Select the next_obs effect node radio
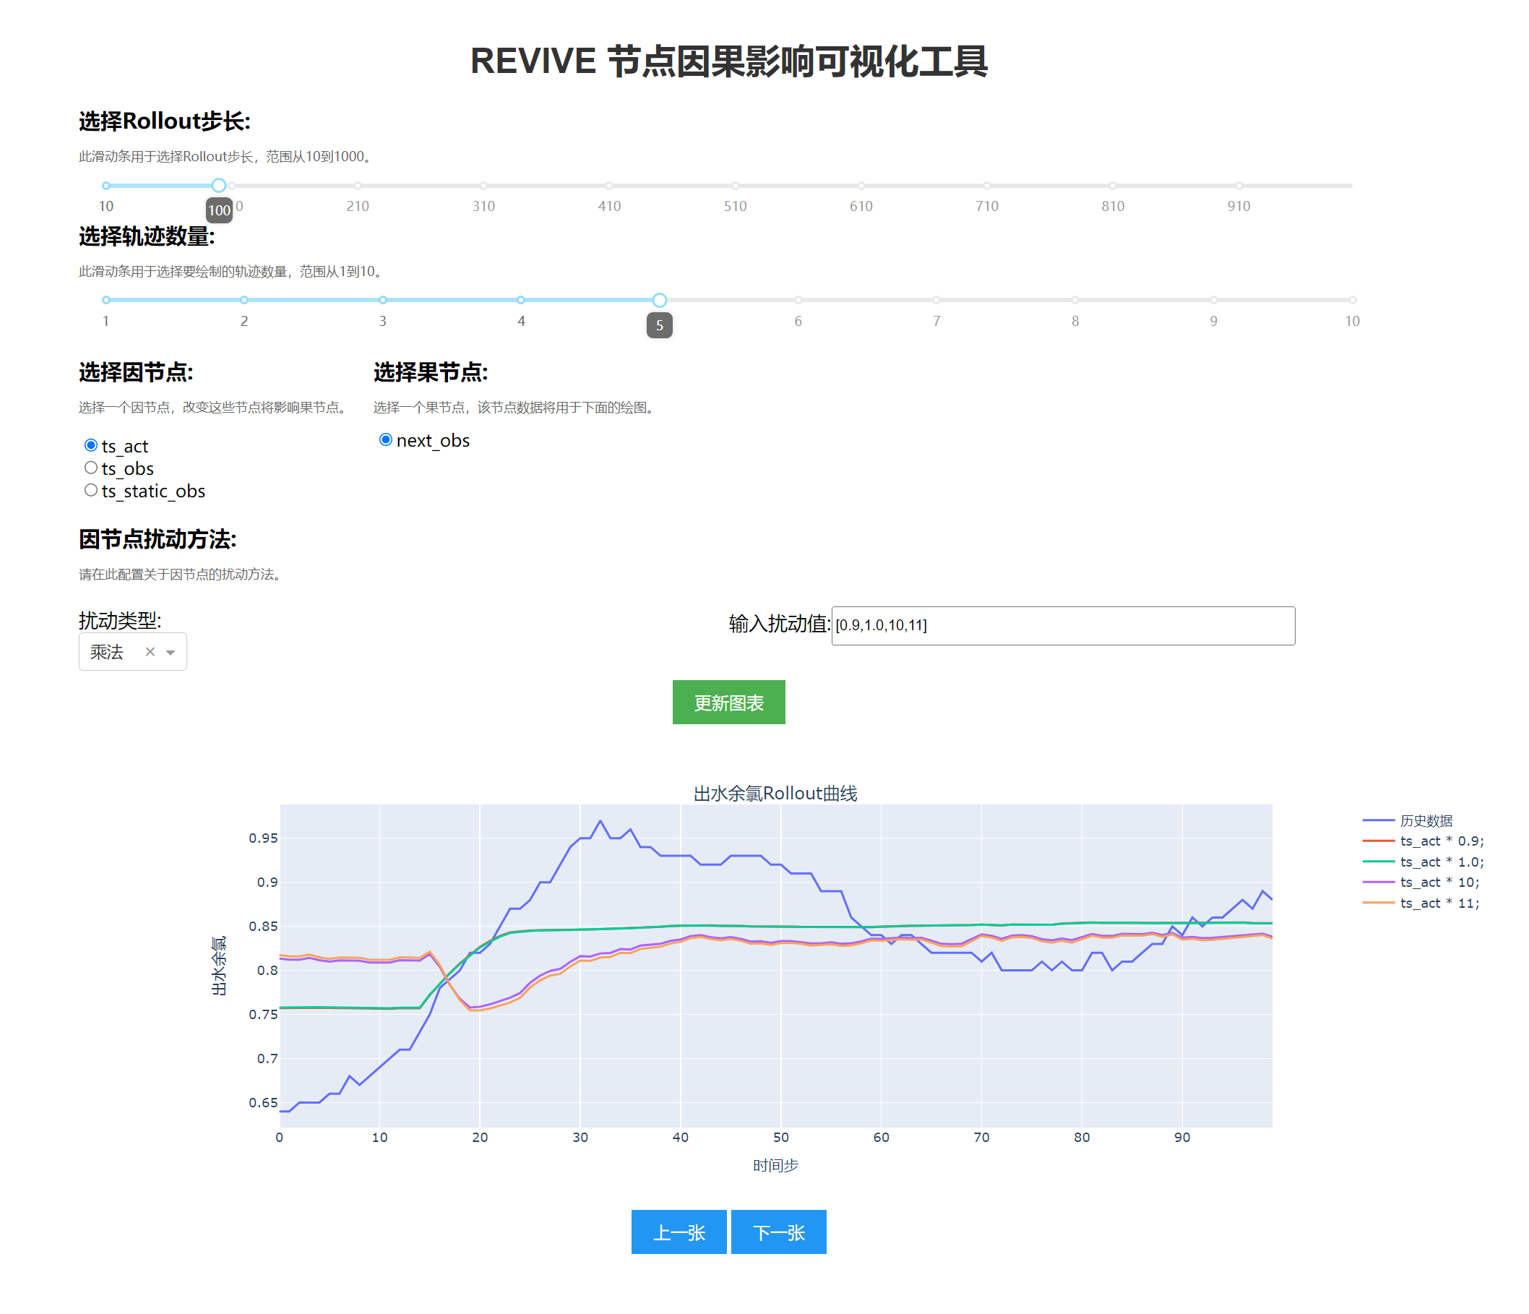Viewport: 1529px width, 1314px height. [385, 440]
